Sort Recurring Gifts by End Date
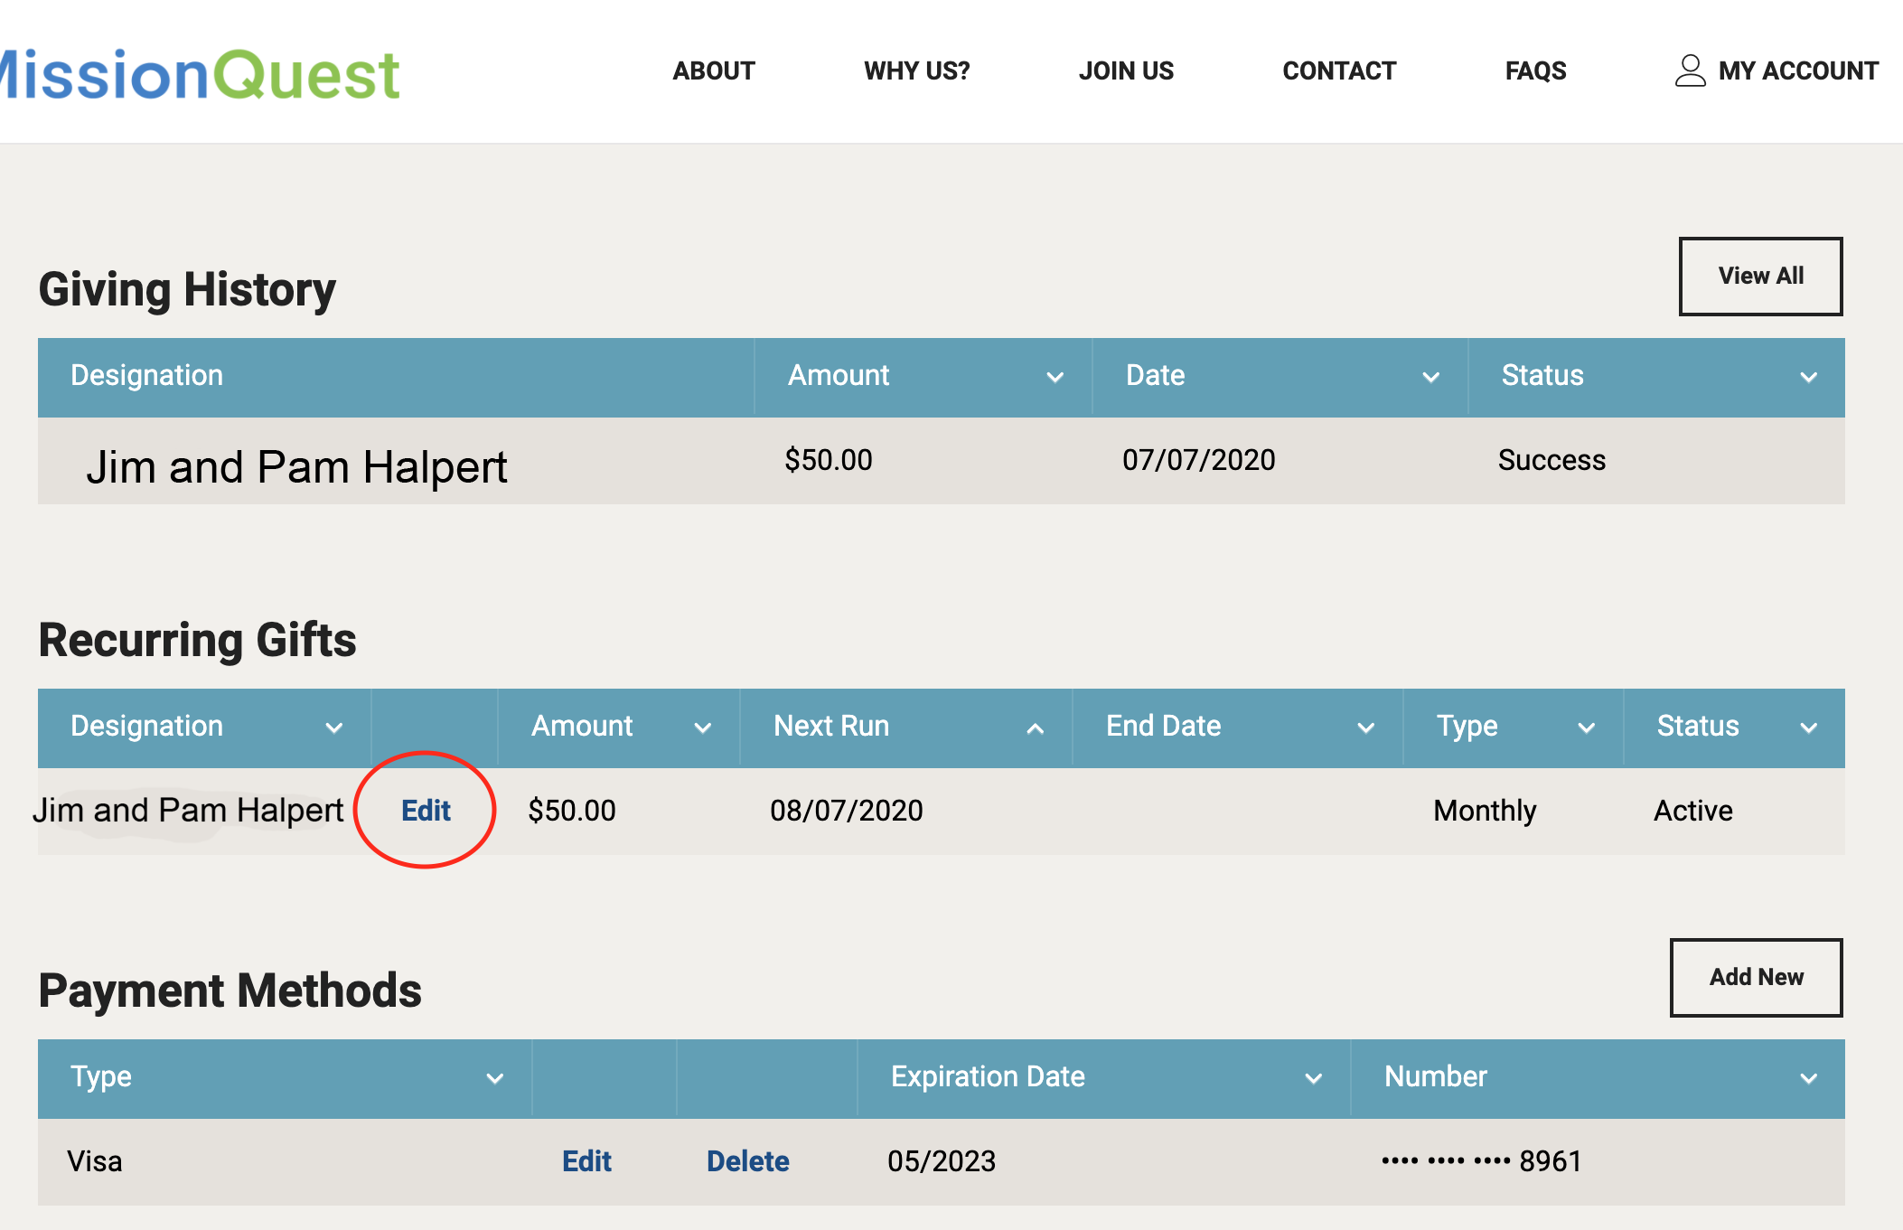The height and width of the screenshot is (1230, 1903). (1365, 728)
